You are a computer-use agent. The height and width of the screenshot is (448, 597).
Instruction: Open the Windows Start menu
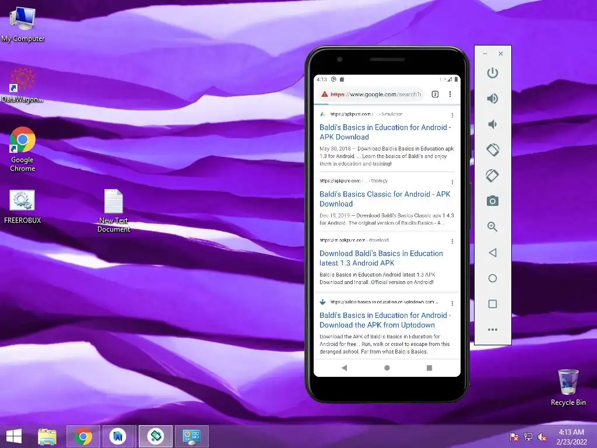coord(14,436)
